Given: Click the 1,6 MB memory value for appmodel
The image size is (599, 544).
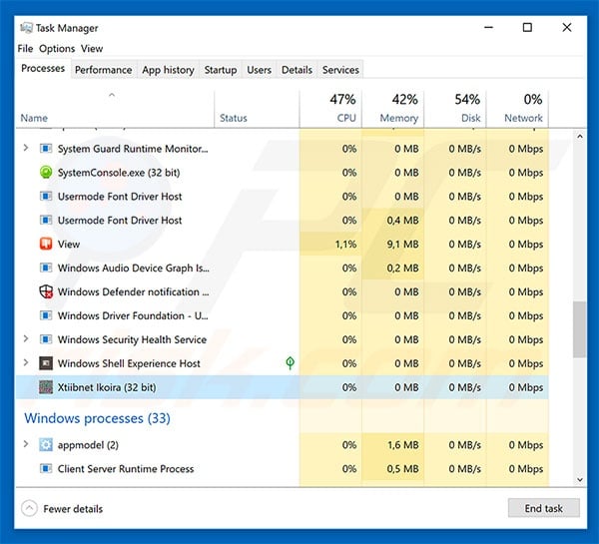Looking at the screenshot, I should tap(403, 445).
